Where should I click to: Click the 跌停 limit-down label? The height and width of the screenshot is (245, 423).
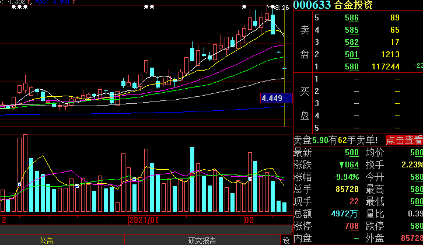375,226
